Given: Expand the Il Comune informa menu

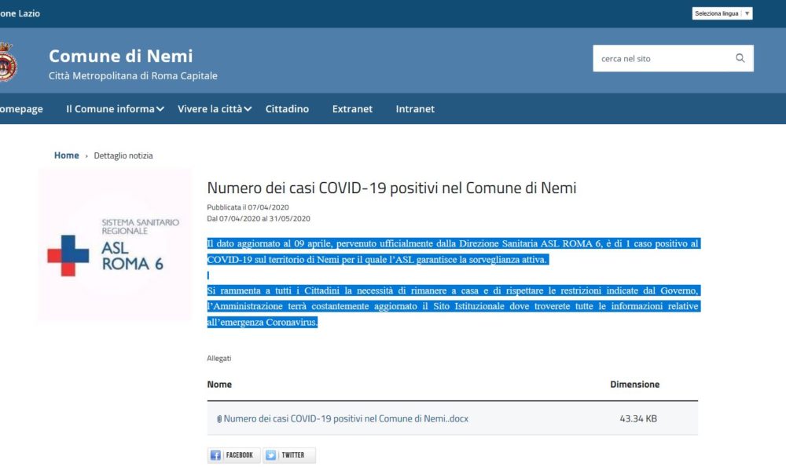Looking at the screenshot, I should point(115,108).
